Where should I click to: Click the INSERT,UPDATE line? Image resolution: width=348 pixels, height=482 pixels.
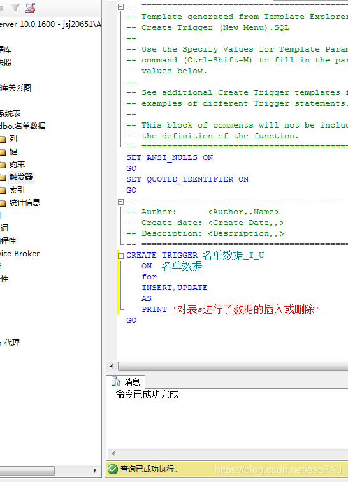(x=174, y=288)
